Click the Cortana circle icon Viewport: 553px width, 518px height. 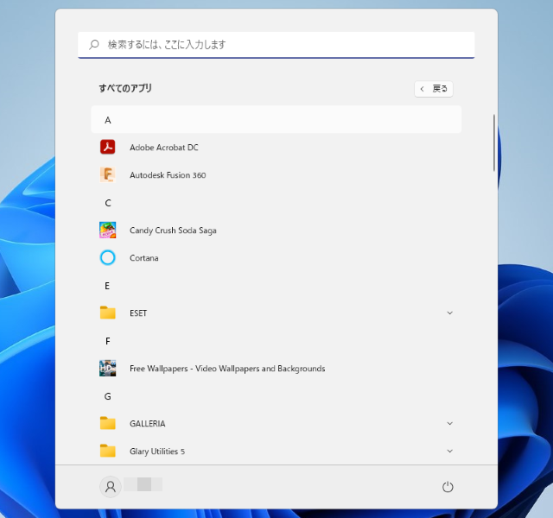(107, 257)
